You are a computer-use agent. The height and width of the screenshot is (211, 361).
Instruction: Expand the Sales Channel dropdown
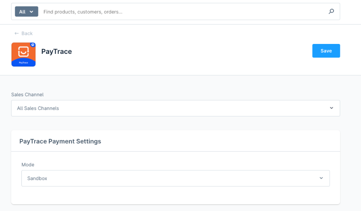pyautogui.click(x=175, y=108)
